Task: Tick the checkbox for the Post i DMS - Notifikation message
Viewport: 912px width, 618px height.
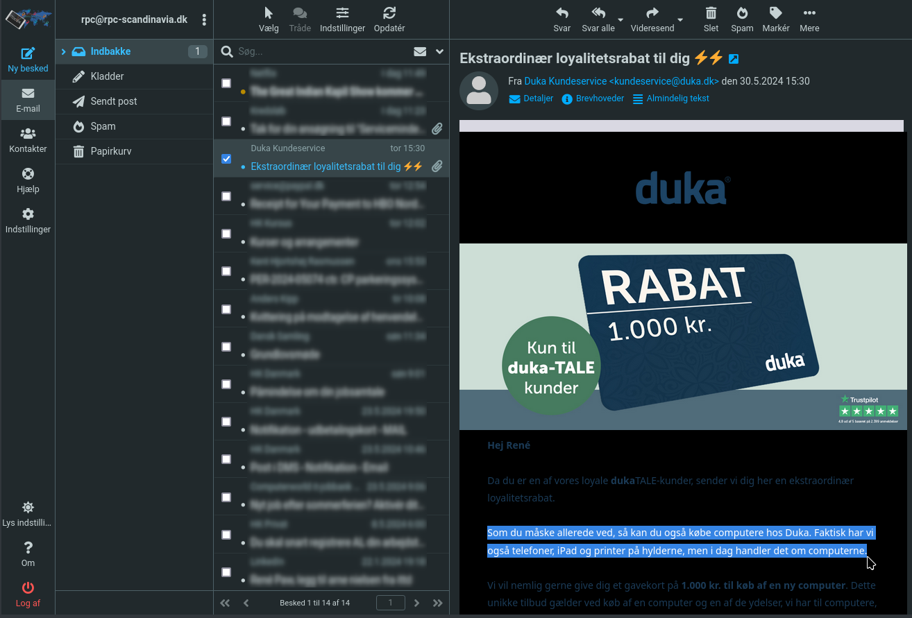Action: (x=226, y=459)
